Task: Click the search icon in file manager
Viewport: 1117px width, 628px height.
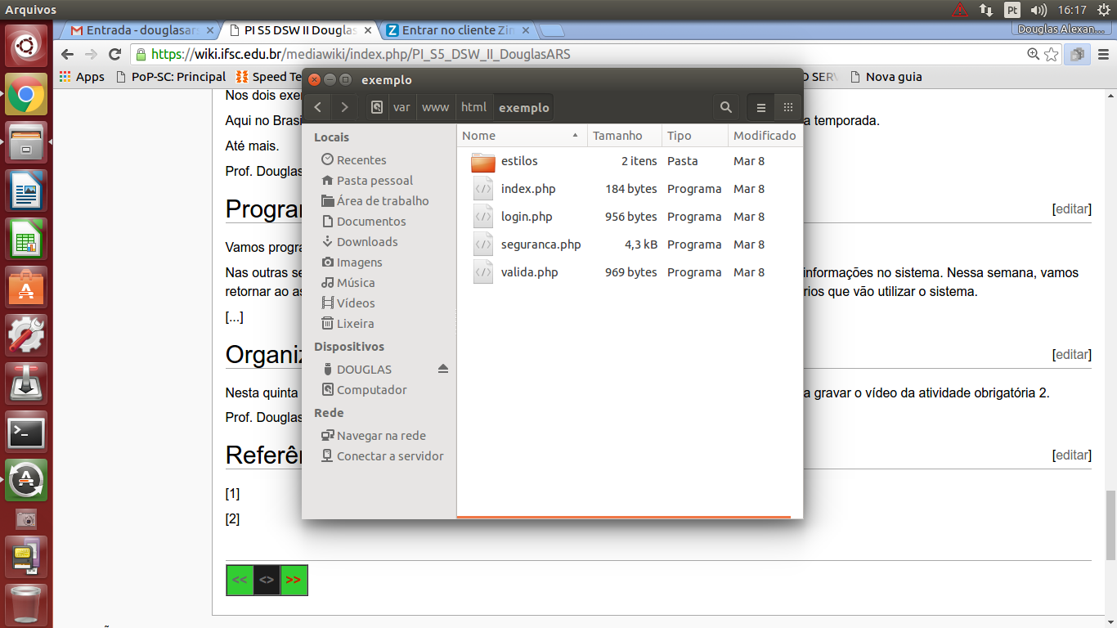Action: pos(725,107)
